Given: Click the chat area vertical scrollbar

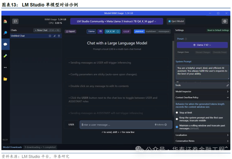Looking at the screenshot, I should click(173, 79).
